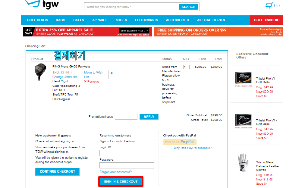Click the Password field
Screen dimensions: 305x188
[127, 166]
